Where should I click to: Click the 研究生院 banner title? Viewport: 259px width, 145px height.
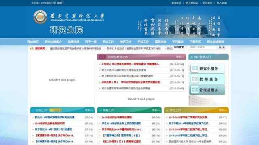[66, 30]
